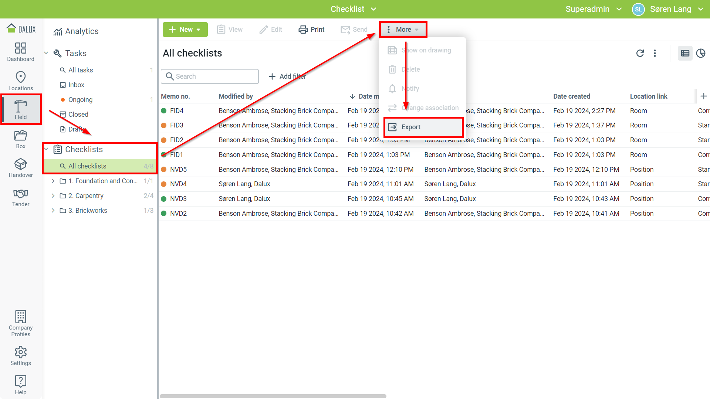Collapse the Tasks tree section
This screenshot has height=399, width=710.
coord(46,53)
